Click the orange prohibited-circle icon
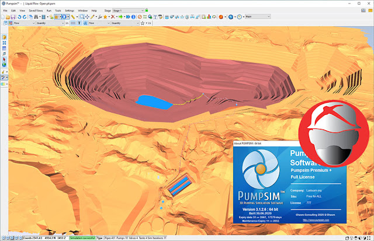Screen dimensions: 374x241 140,17
